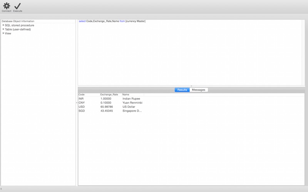The width and height of the screenshot is (308, 192).
Task: Click exchange rate 1.00000 cell
Action: tap(106, 99)
